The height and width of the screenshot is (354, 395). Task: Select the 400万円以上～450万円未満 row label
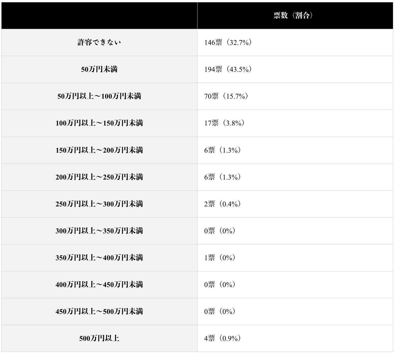pyautogui.click(x=99, y=285)
